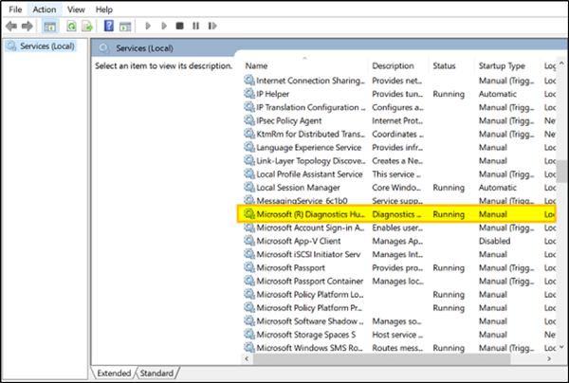Image resolution: width=569 pixels, height=383 pixels.
Task: Open the Action menu
Action: tap(44, 9)
